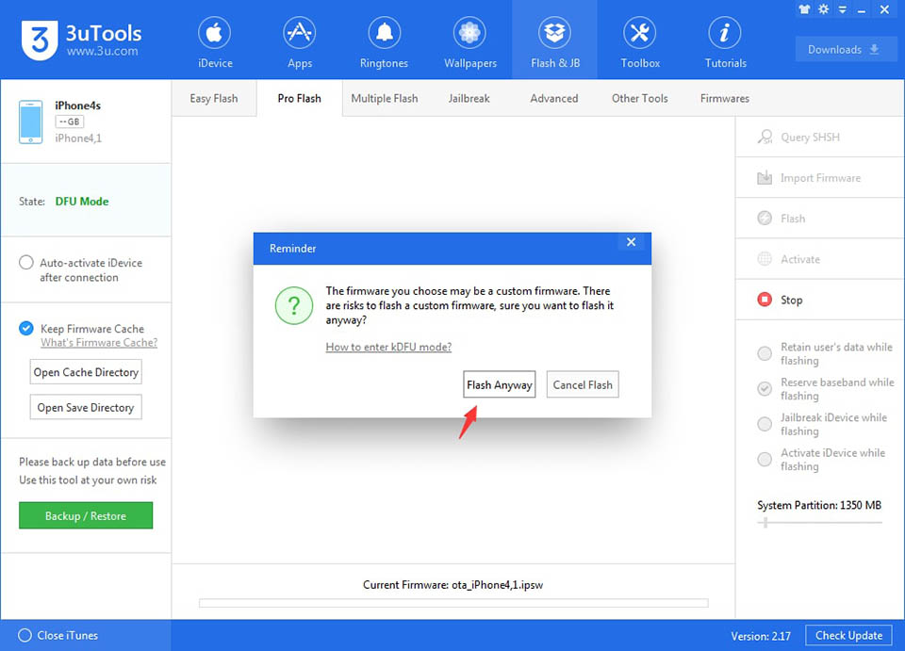Switch to the Jailbreak tab

click(469, 99)
